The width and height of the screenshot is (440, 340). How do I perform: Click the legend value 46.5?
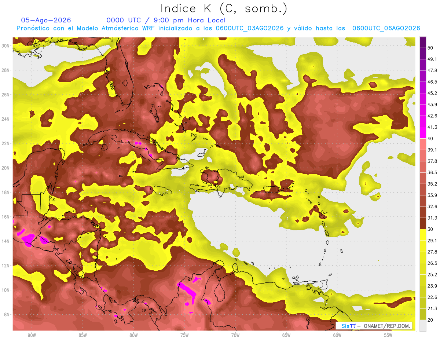coord(432,82)
